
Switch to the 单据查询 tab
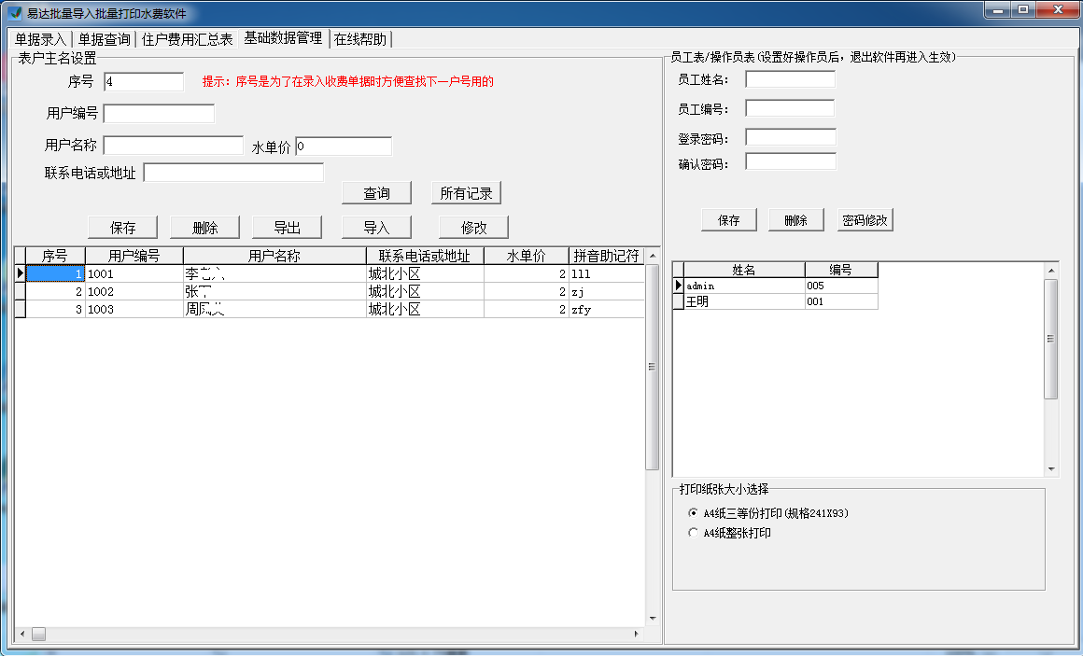105,39
